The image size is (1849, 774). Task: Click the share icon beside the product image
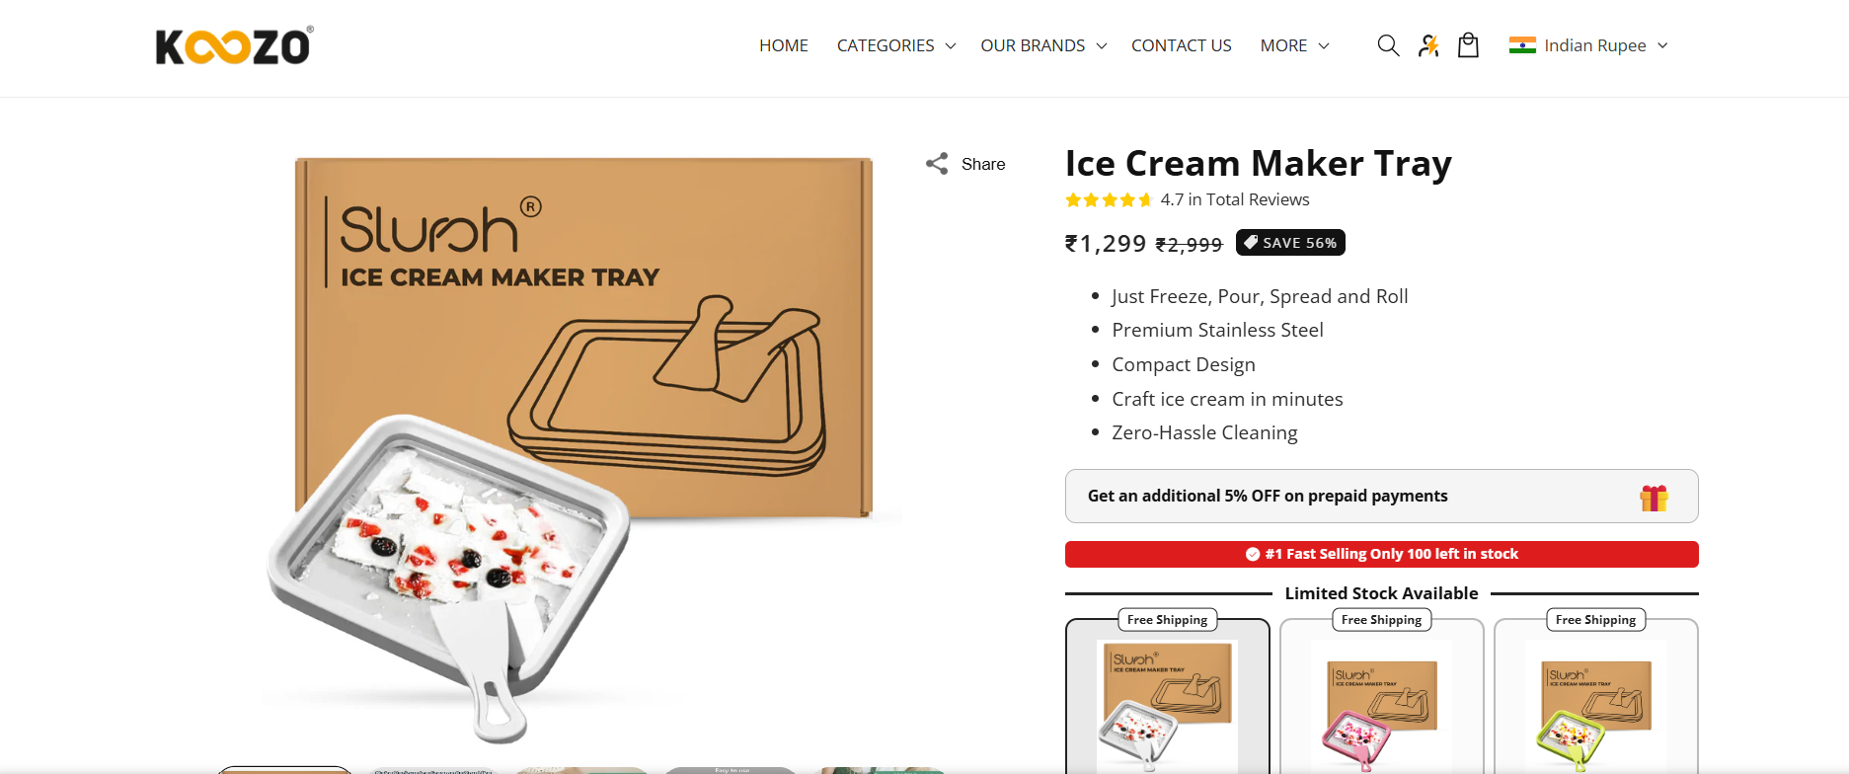coord(937,164)
